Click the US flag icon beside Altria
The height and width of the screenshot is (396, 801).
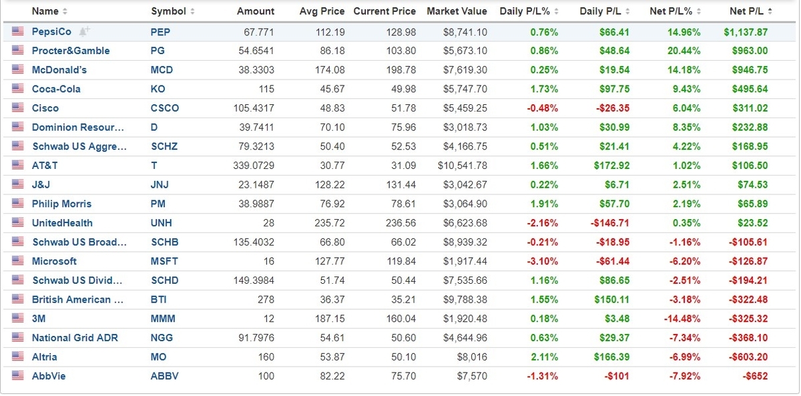point(17,357)
